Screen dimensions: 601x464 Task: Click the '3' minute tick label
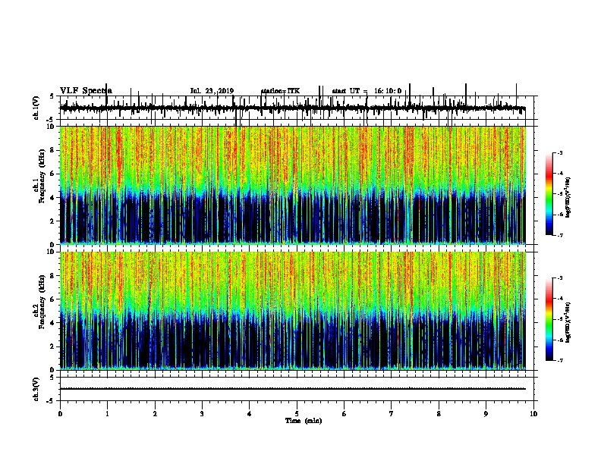[202, 413]
